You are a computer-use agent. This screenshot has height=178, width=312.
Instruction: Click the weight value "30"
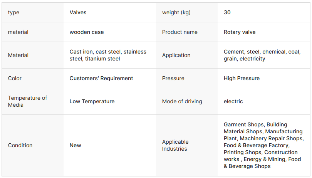(x=227, y=12)
